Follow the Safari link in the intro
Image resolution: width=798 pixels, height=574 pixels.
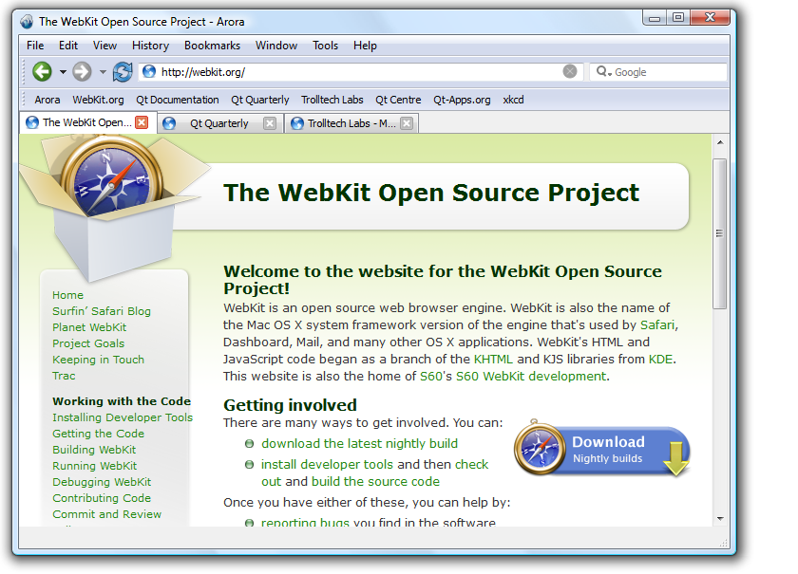(x=657, y=324)
